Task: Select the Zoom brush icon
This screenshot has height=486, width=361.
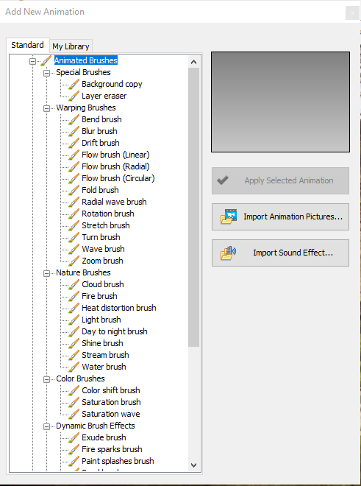Action: coord(74,261)
